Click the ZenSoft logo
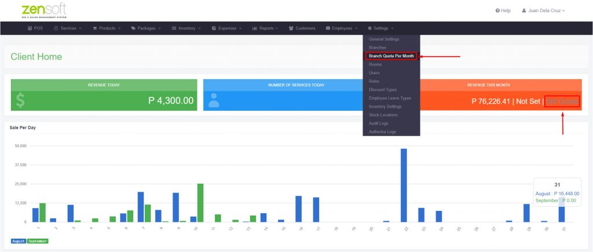The image size is (593, 252). coord(44,10)
